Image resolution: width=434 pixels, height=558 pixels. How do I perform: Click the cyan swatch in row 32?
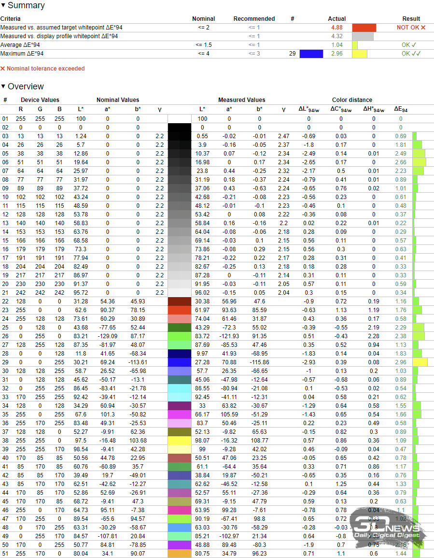point(180,388)
